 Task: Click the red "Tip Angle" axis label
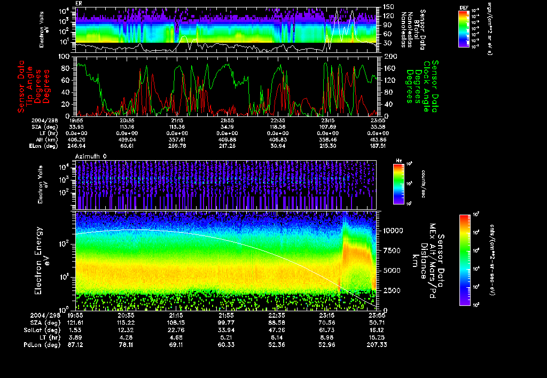(x=29, y=87)
